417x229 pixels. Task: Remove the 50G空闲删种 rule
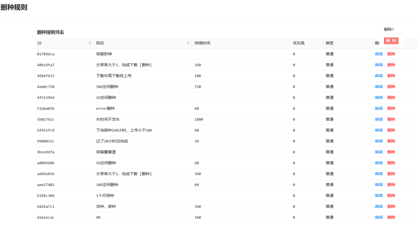pos(391,87)
